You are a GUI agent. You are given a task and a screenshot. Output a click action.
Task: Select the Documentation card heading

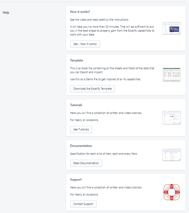(81, 146)
